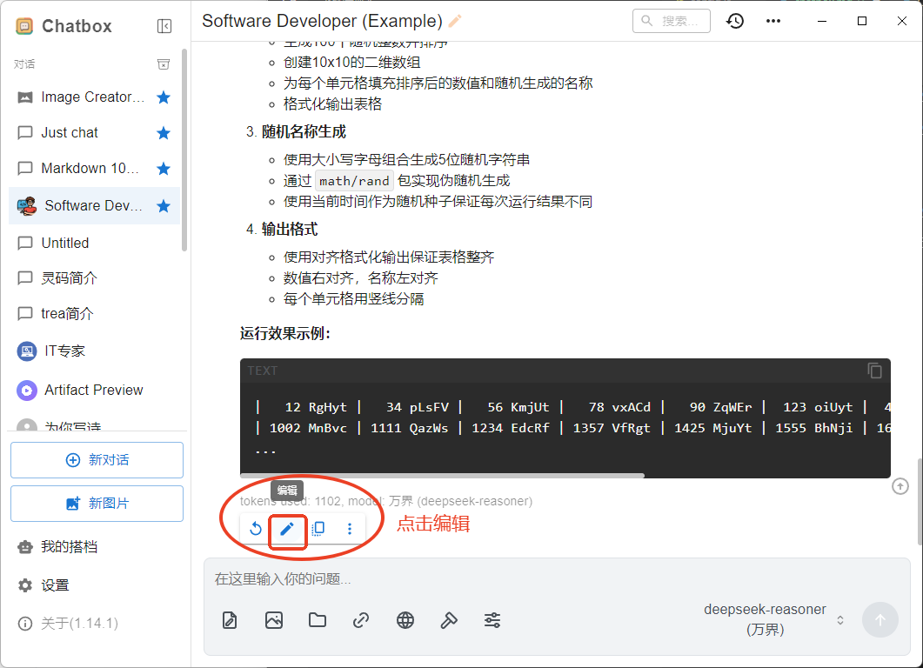Open the conversation history clock icon

pyautogui.click(x=735, y=21)
